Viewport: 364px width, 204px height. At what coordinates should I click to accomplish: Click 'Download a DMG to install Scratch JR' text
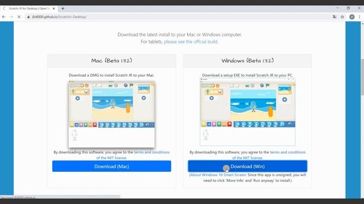(x=111, y=75)
